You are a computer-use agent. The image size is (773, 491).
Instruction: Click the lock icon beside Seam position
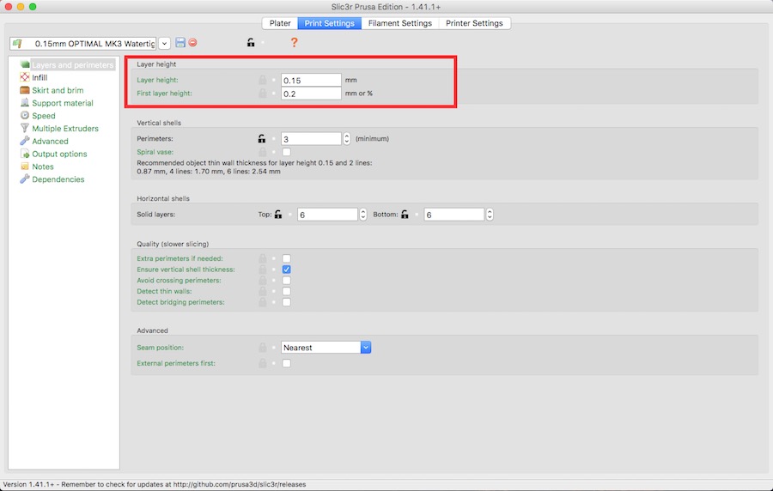[x=262, y=348]
